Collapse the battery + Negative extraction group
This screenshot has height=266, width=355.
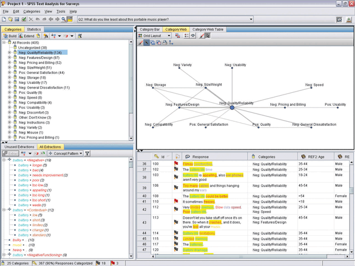click(4, 160)
